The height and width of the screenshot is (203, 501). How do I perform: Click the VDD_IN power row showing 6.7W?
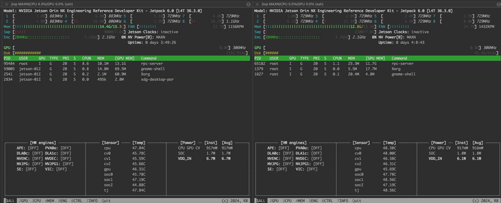click(204, 159)
